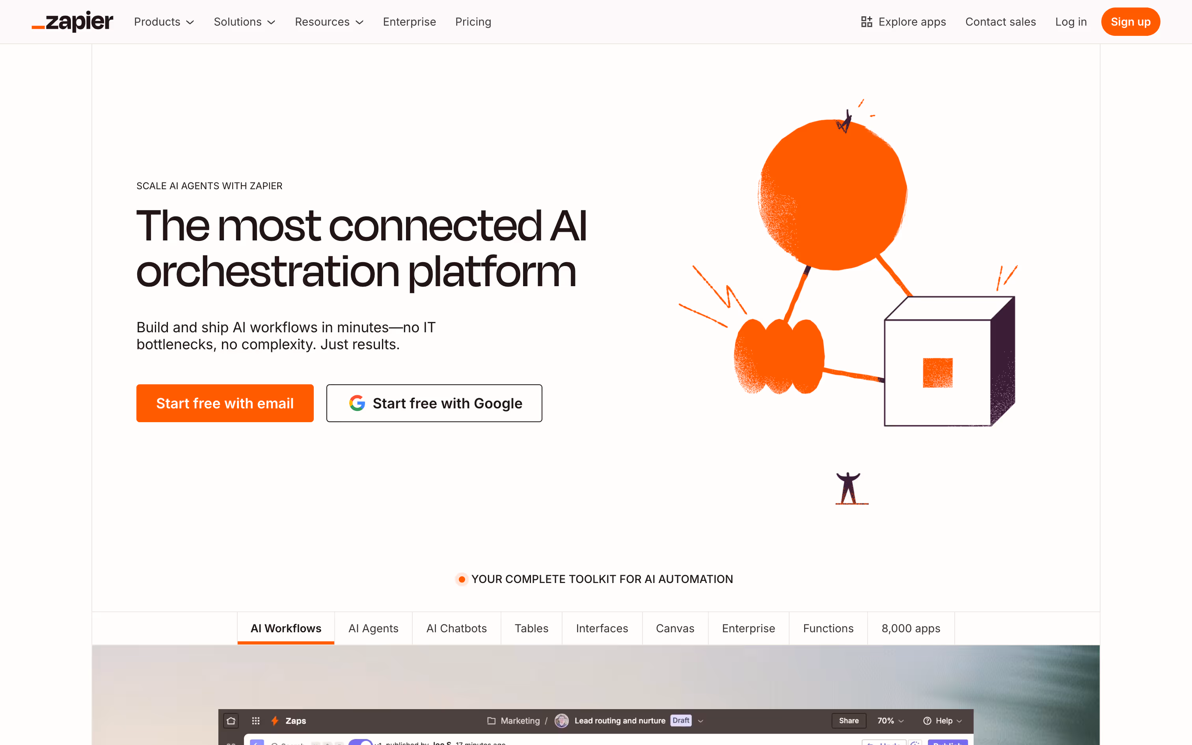Click the user avatar next to Lead routing
This screenshot has height=745, width=1192.
tap(562, 721)
